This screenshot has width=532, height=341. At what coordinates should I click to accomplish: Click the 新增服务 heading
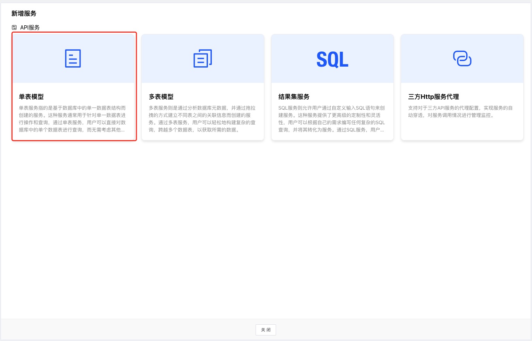[24, 14]
